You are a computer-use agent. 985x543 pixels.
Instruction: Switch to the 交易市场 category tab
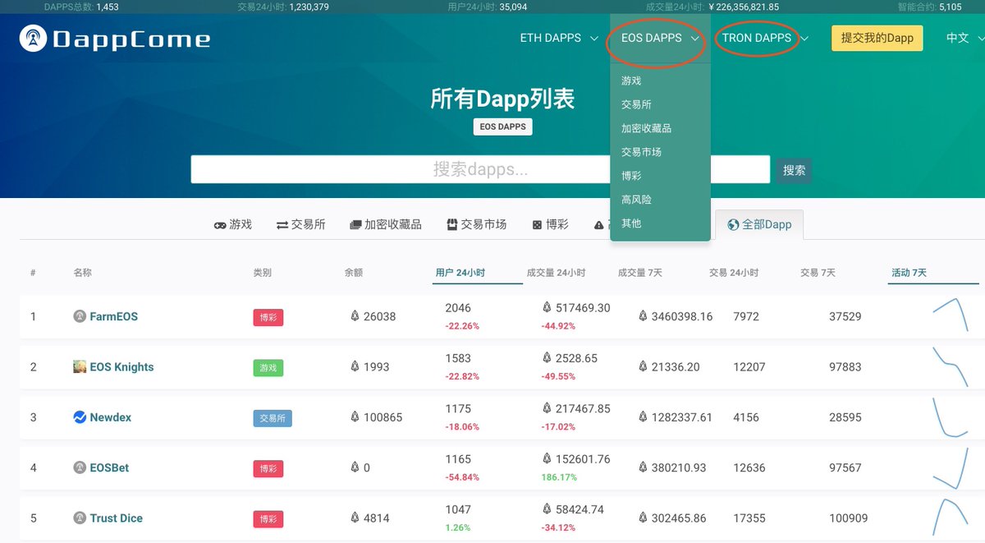click(x=477, y=224)
